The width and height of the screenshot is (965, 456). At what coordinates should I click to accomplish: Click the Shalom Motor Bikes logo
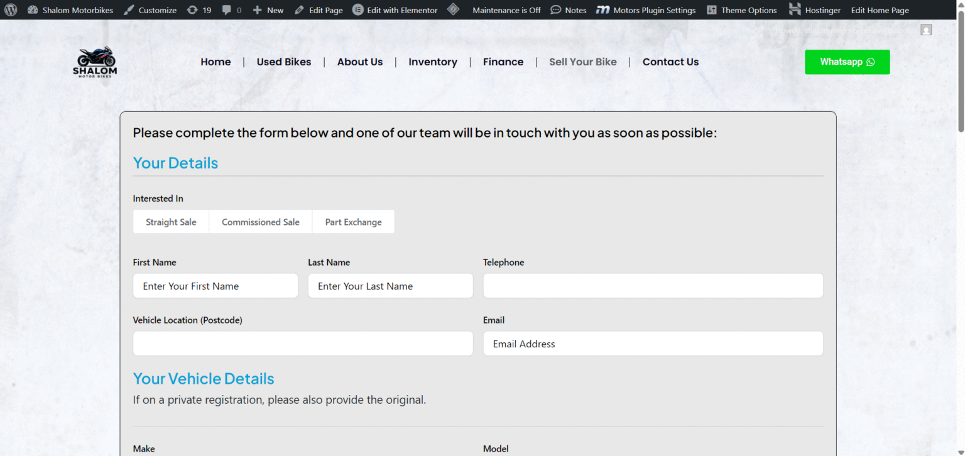point(95,62)
